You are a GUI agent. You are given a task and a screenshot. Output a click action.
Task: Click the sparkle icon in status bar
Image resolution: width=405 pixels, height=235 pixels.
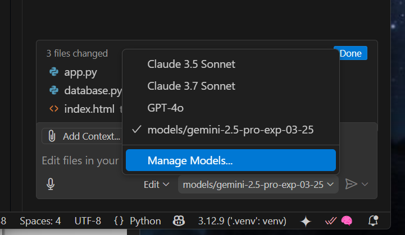pos(306,222)
